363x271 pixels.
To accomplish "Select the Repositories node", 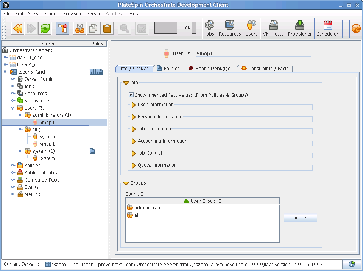I will point(38,100).
